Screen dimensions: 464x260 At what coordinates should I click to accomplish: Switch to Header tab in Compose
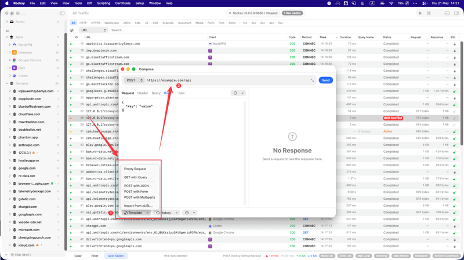click(x=143, y=93)
